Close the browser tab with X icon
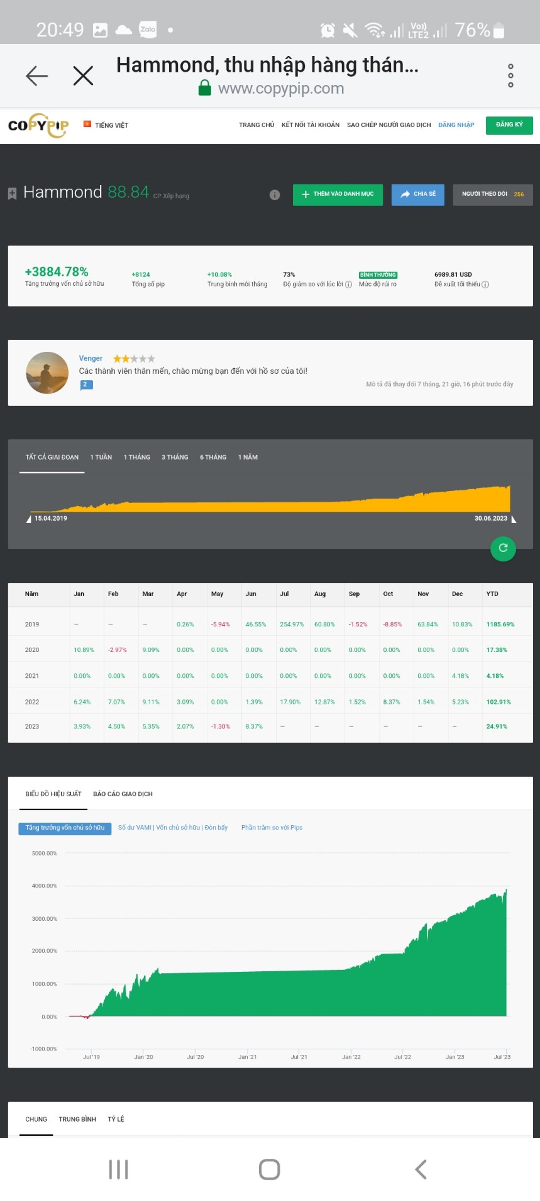Screen dimensions: 540x1201 [x=83, y=76]
